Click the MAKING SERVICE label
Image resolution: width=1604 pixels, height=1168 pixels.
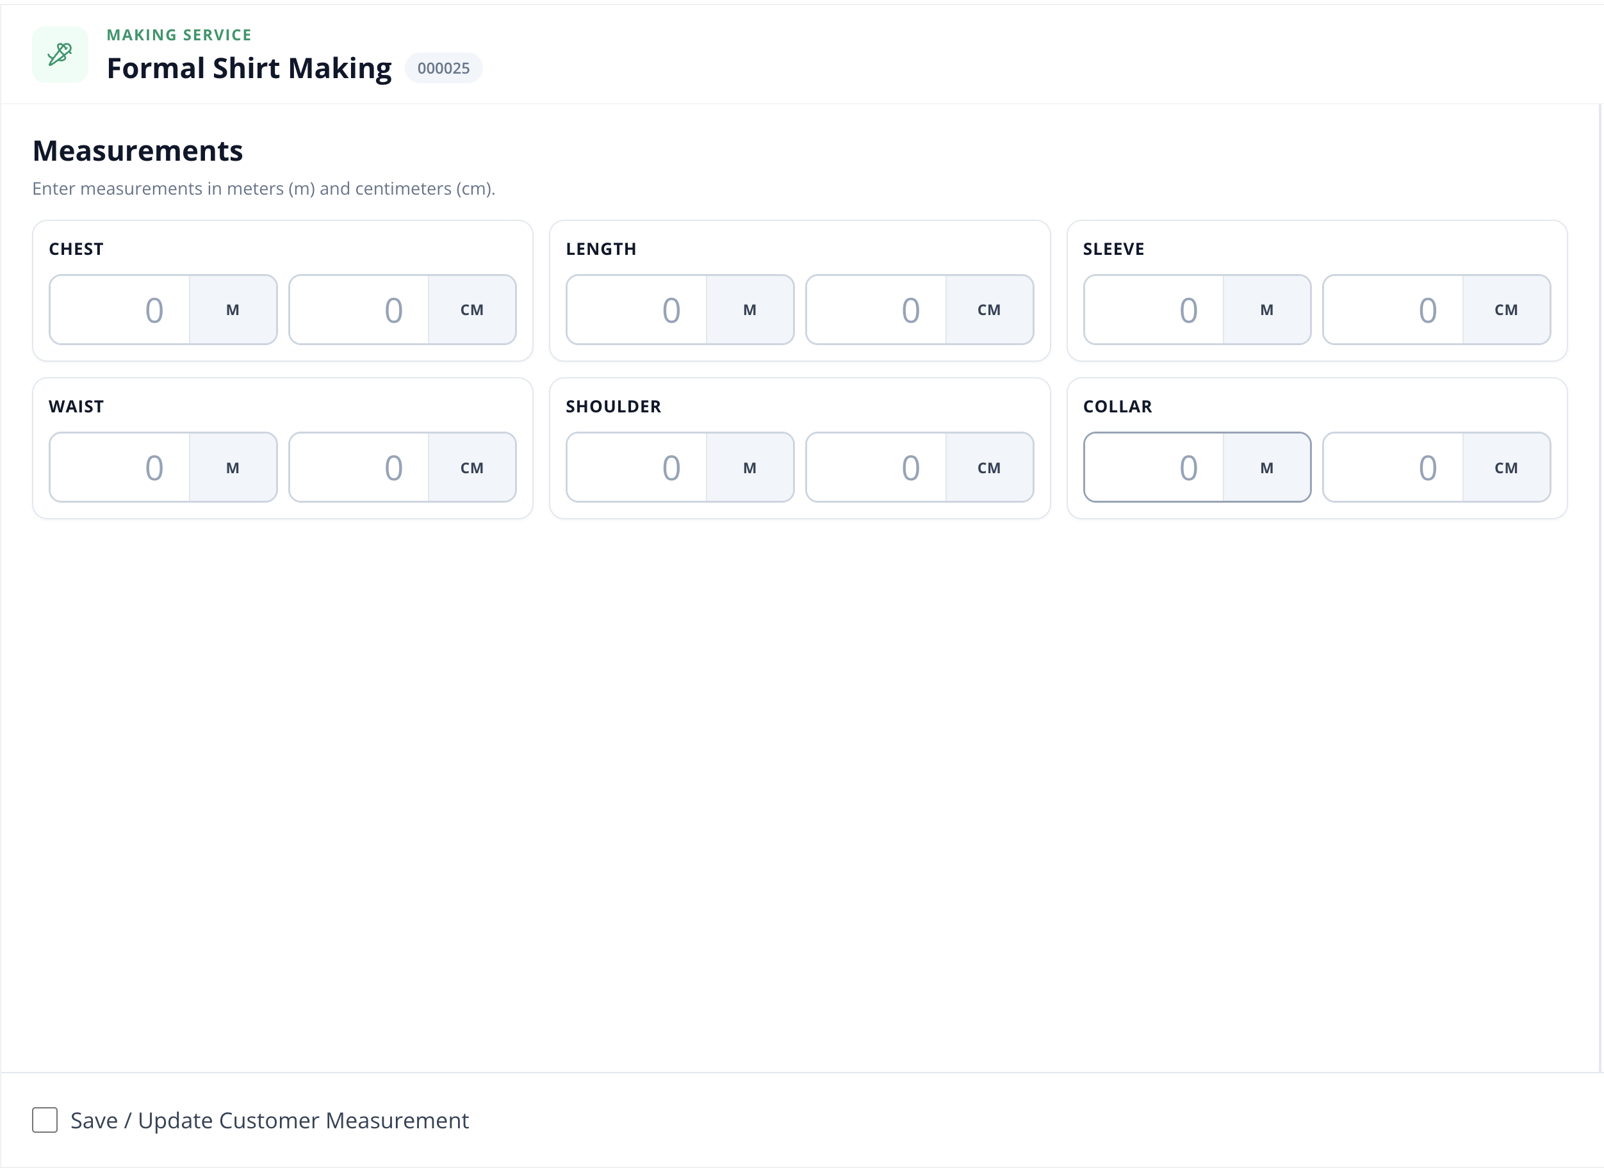coord(179,35)
